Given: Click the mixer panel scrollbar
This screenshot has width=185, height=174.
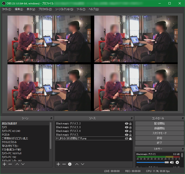Looking at the screenshot, I should [x=182, y=155].
